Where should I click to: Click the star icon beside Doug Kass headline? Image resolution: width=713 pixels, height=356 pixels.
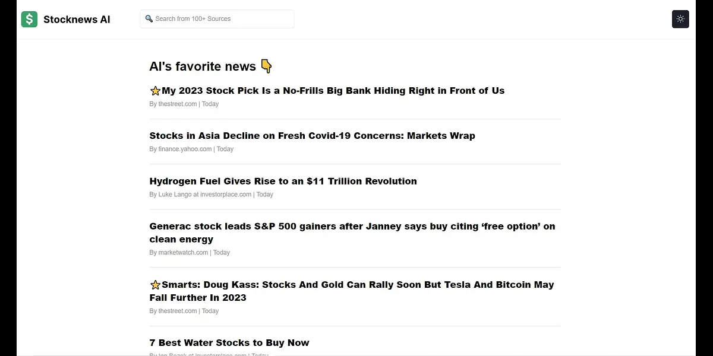(x=155, y=285)
